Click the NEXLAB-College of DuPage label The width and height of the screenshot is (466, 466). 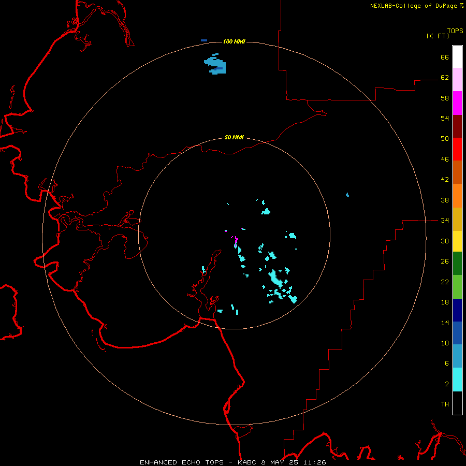tap(413, 6)
